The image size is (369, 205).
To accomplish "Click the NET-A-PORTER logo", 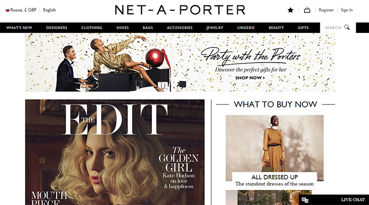I will coord(180,10).
